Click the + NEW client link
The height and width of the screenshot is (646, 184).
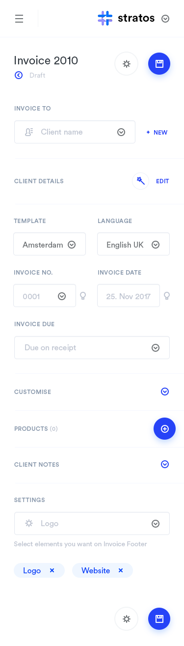click(x=157, y=133)
